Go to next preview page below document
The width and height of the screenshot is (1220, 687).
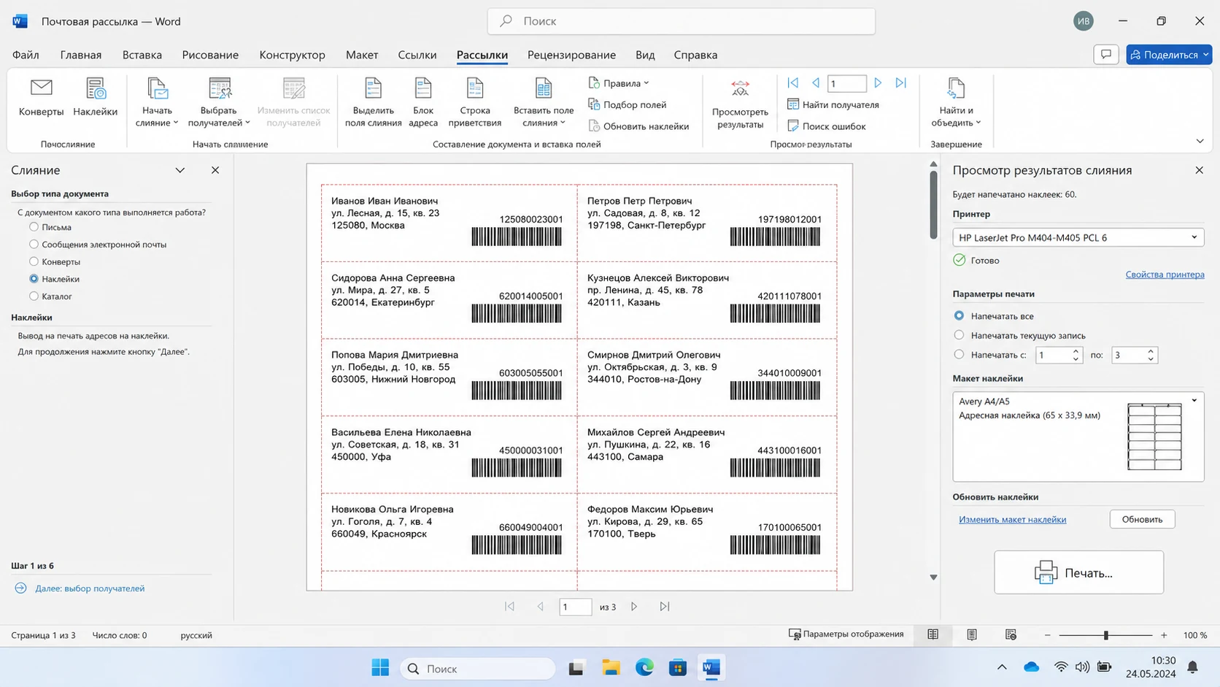click(x=634, y=607)
